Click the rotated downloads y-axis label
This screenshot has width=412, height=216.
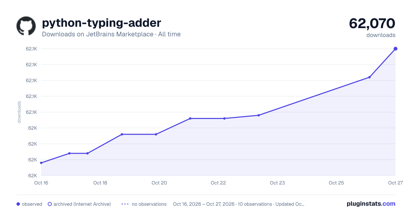(x=19, y=112)
